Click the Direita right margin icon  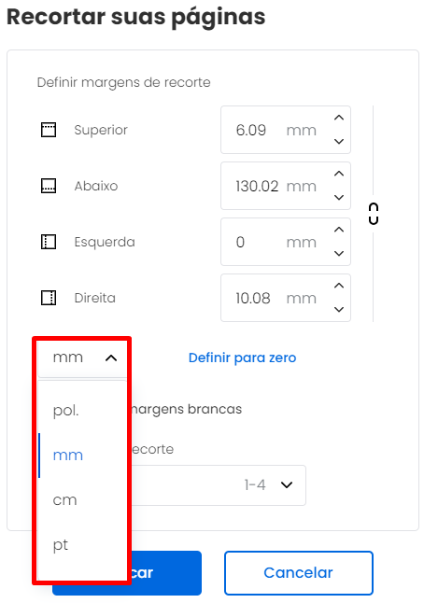pos(49,298)
